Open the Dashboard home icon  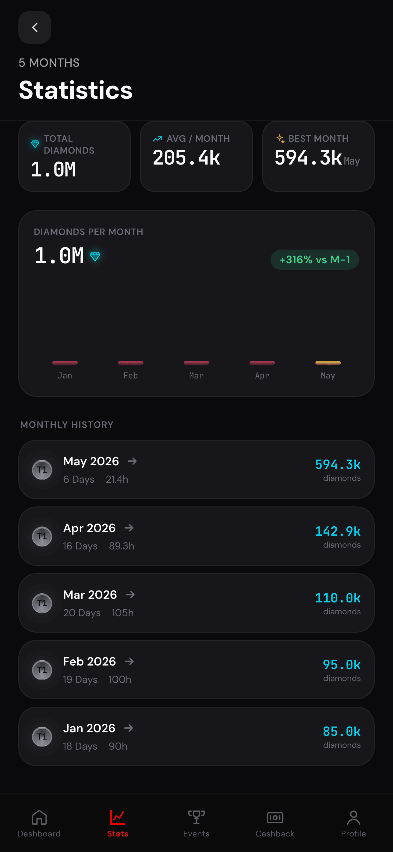coord(39,817)
